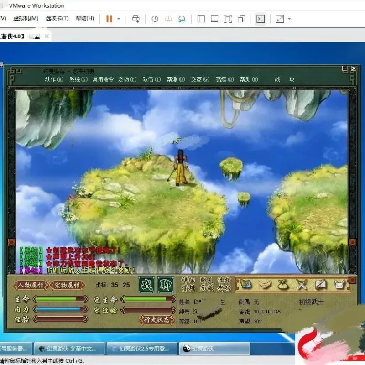
Task: Click the green 聊 chat button
Action: [x=166, y=285]
